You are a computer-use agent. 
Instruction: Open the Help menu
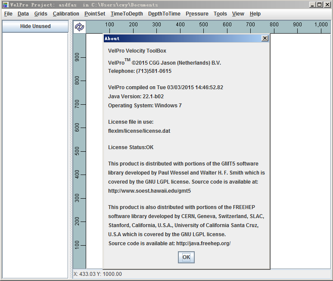[255, 14]
